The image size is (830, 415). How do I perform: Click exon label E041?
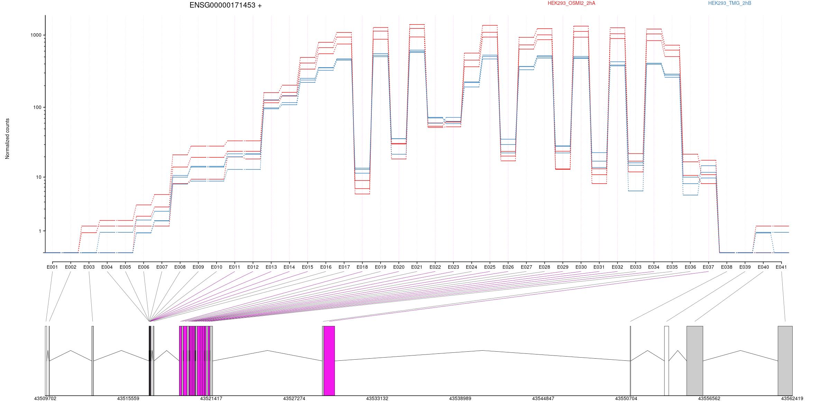point(781,267)
